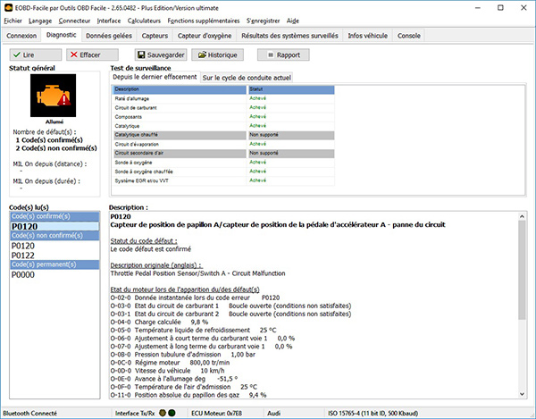
Task: Select the Catalytique chauffé row
Action: point(223,135)
